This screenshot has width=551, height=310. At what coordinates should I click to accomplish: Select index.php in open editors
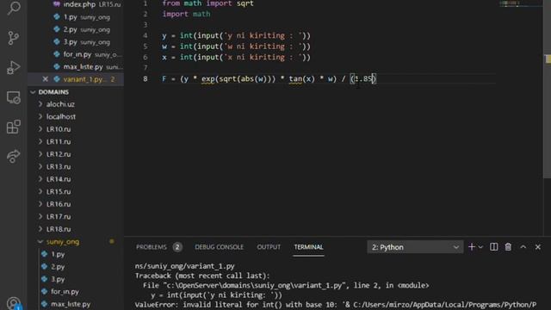pos(76,4)
